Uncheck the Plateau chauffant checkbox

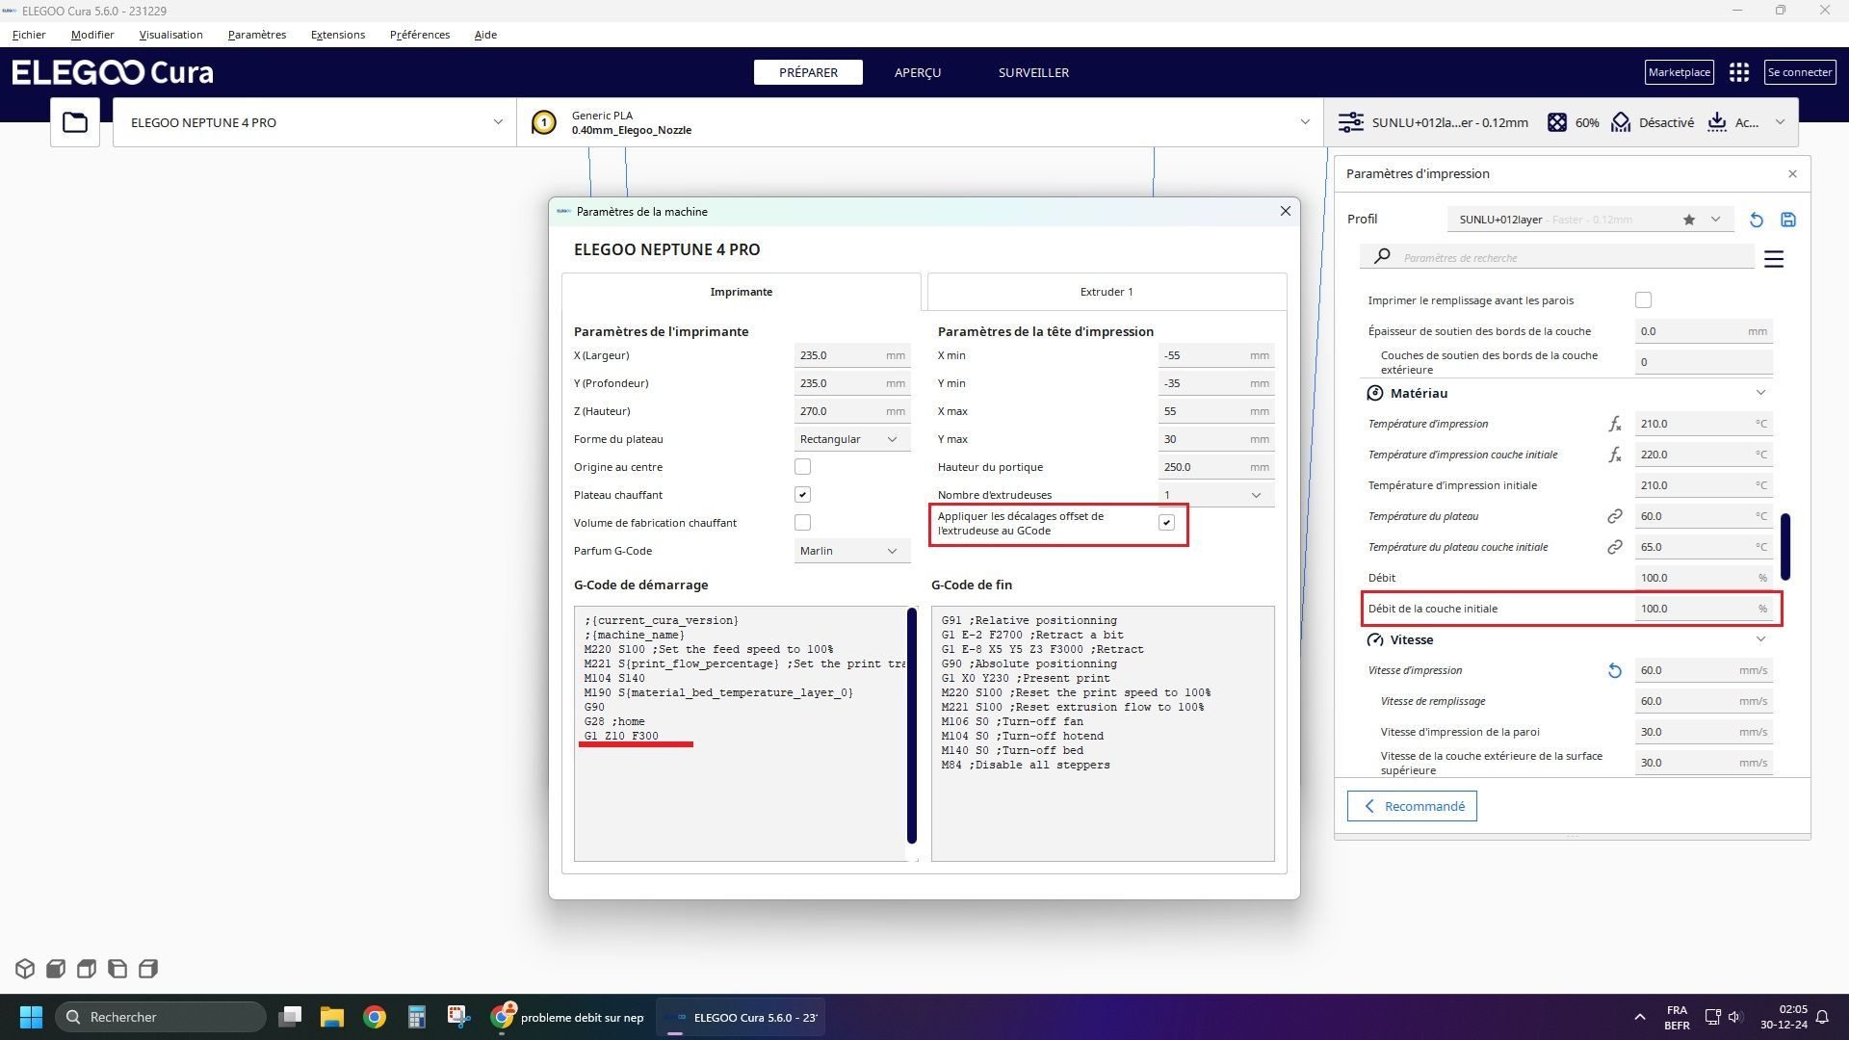tap(802, 495)
